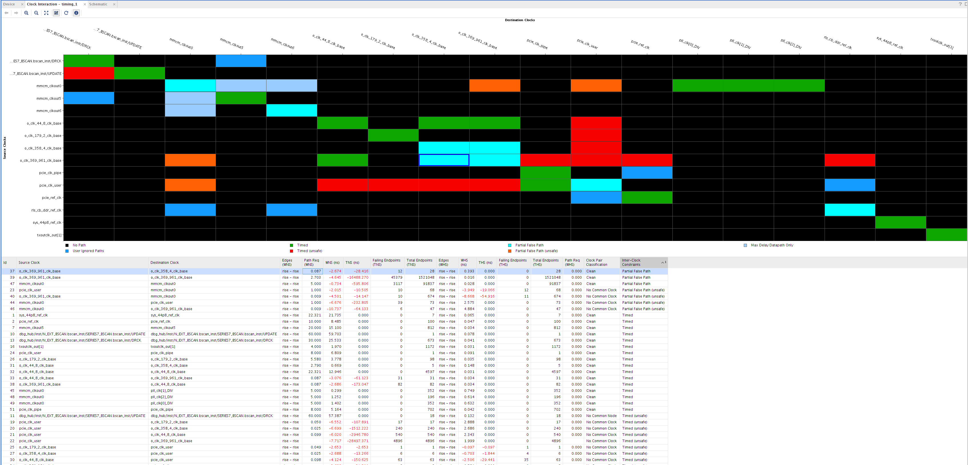
Task: Toggle the info legend button
Action: click(x=76, y=13)
